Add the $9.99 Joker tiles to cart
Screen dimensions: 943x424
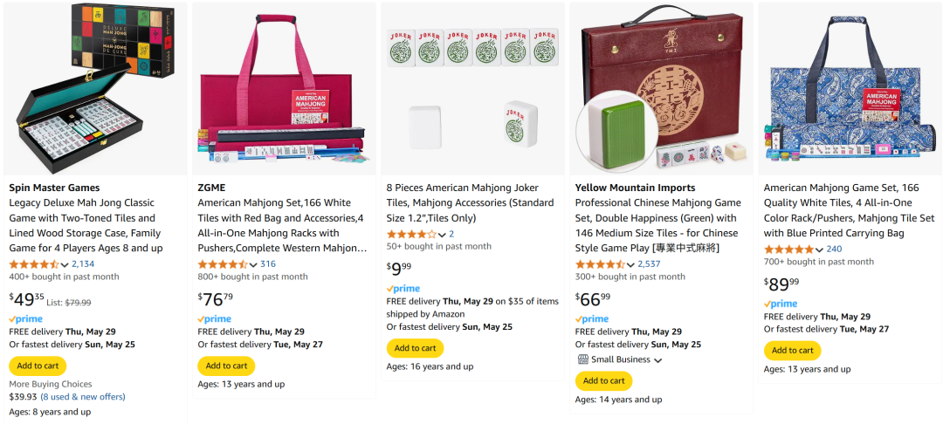point(415,348)
